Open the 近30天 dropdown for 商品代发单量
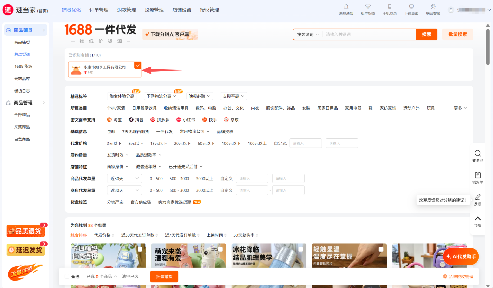This screenshot has height=288, width=493. (x=124, y=179)
